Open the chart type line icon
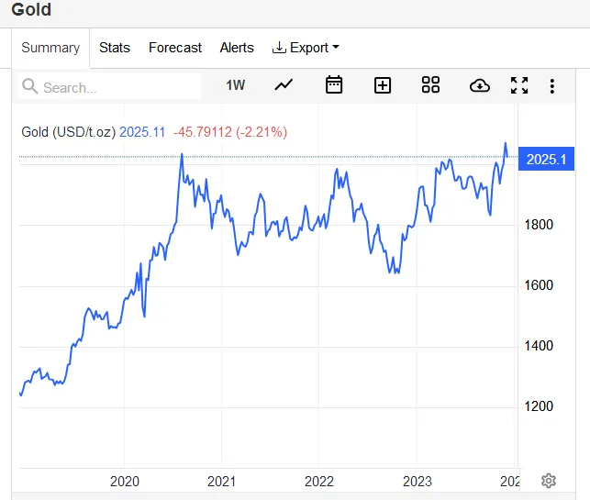 coord(284,85)
